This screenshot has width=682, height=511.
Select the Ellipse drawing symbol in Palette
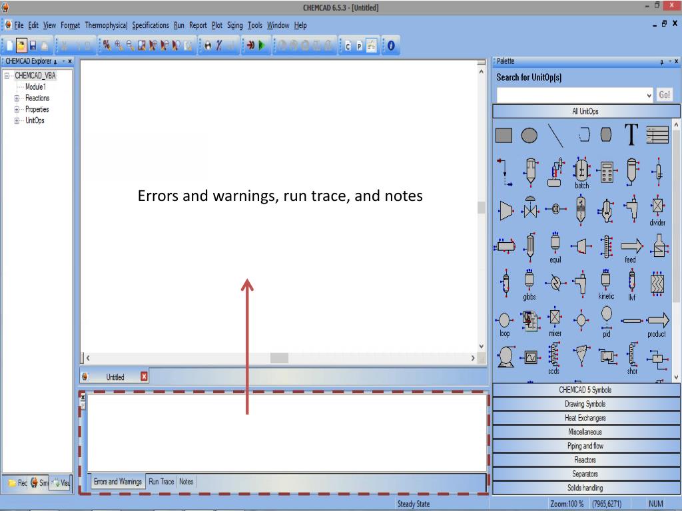[x=529, y=135]
